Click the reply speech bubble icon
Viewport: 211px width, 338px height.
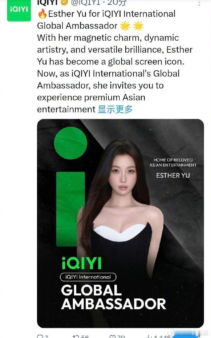[x=40, y=336]
